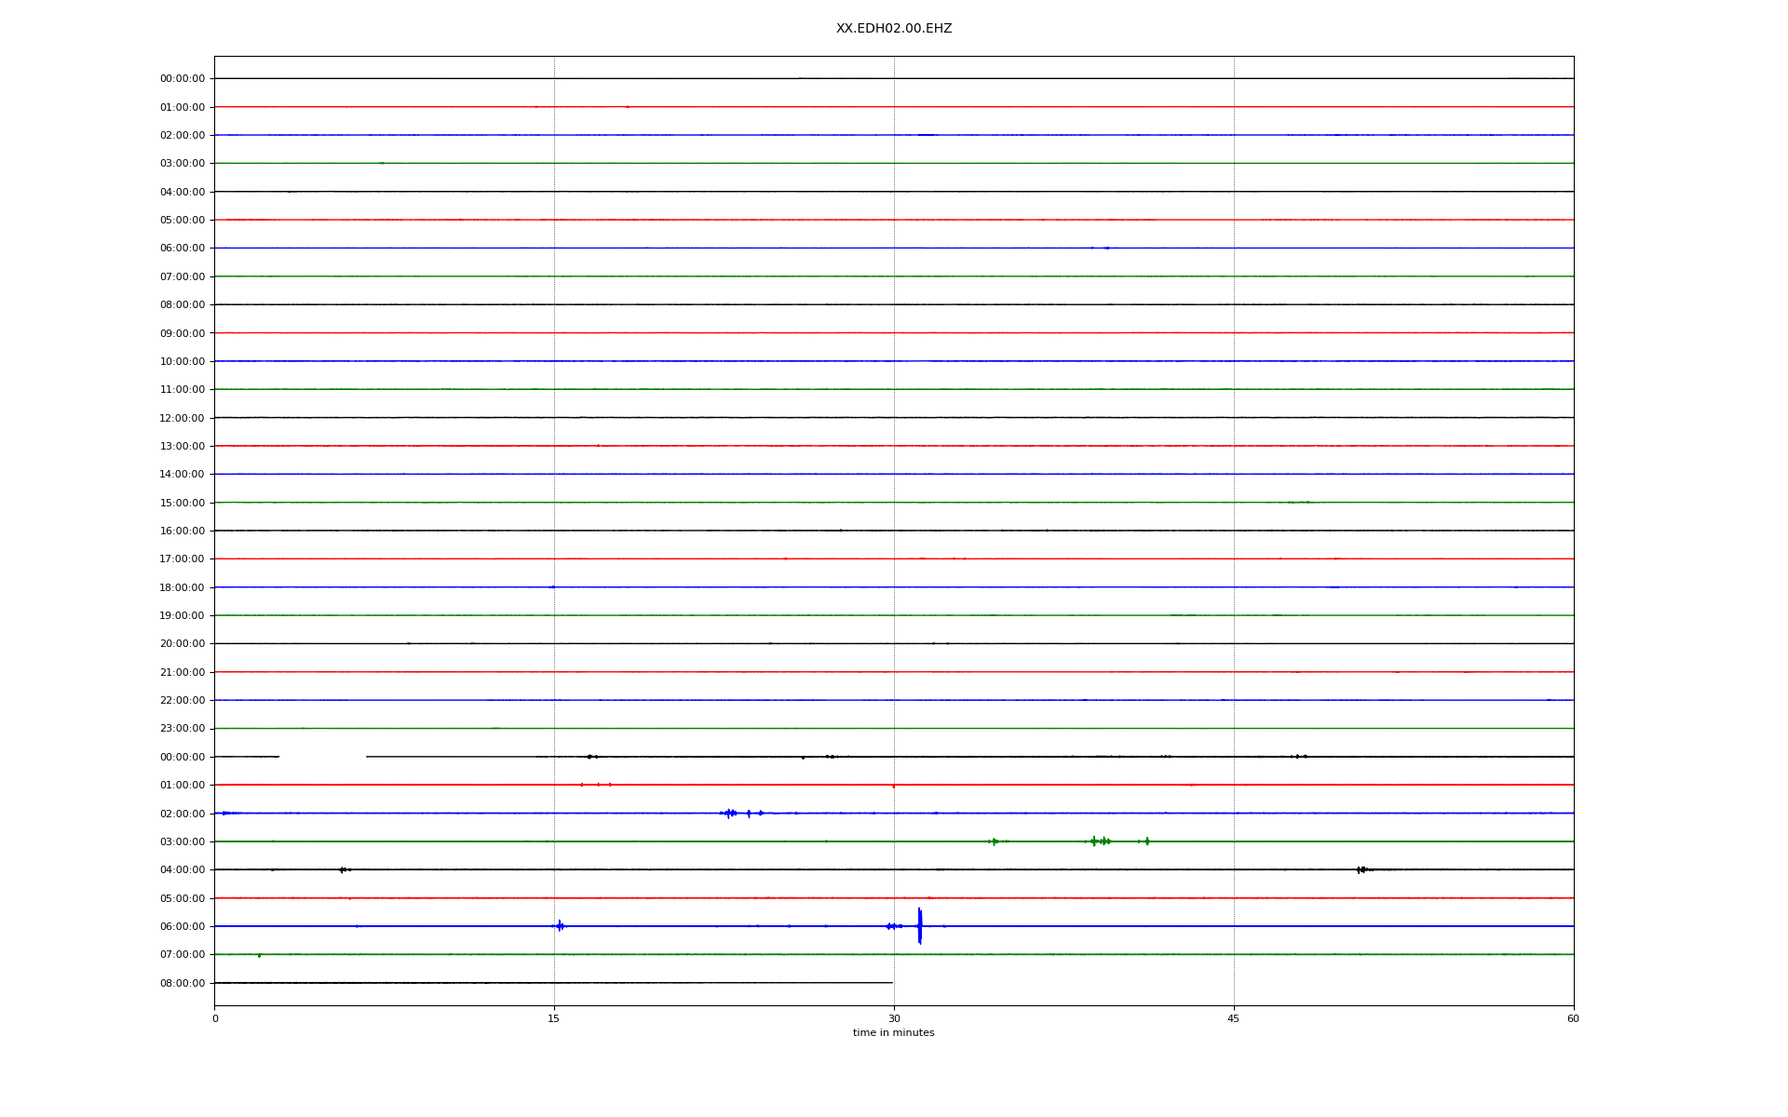The width and height of the screenshot is (1788, 1117).
Task: Click the 'time in minutes' axis label
Action: pyautogui.click(x=893, y=1032)
